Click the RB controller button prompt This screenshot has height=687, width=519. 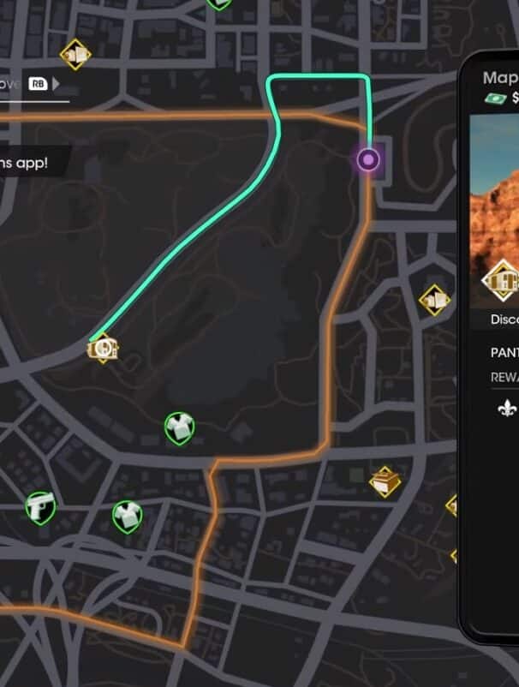pos(38,84)
